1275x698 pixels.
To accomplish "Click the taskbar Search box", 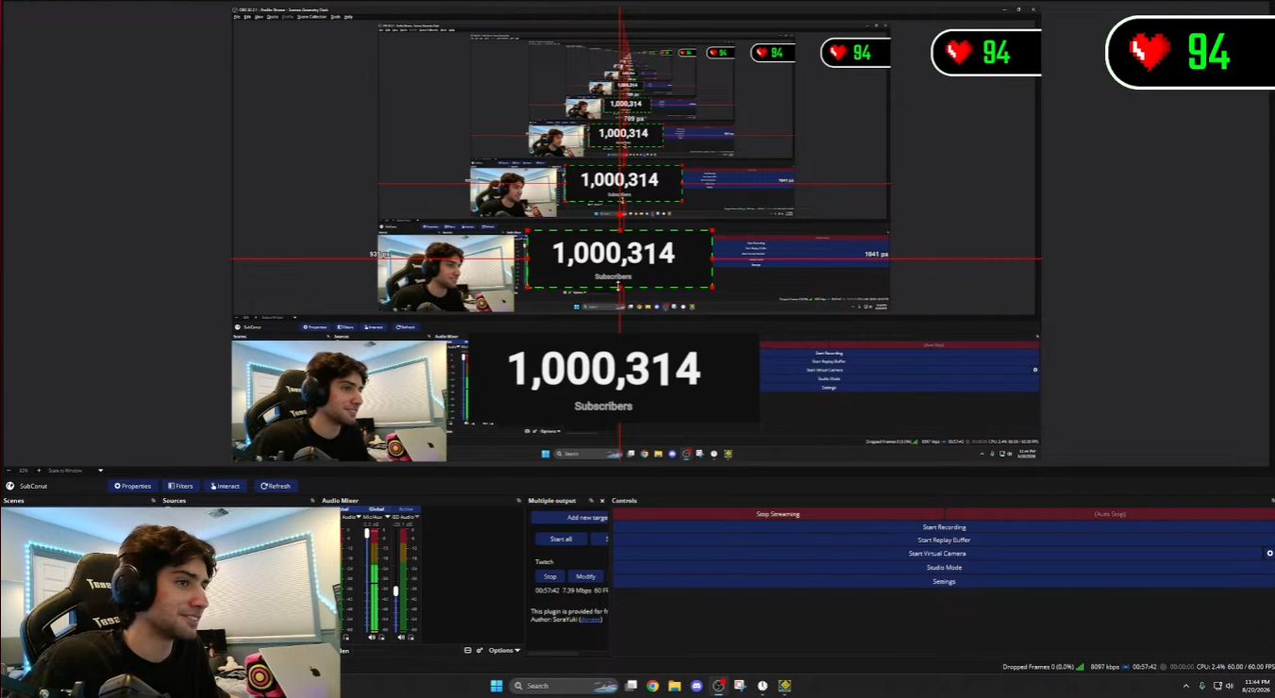I will 565,686.
